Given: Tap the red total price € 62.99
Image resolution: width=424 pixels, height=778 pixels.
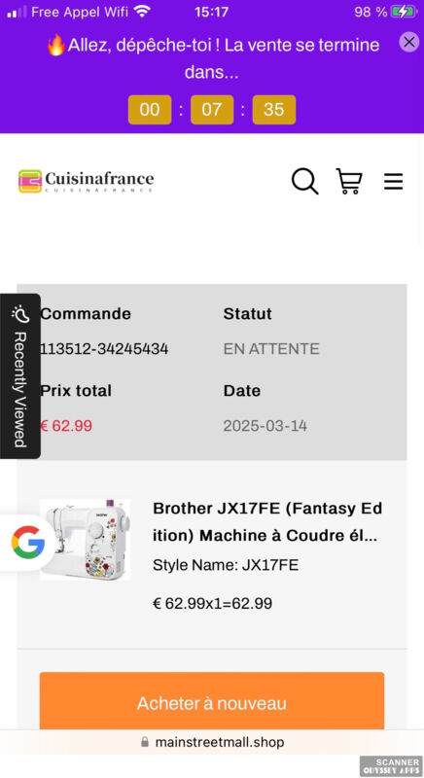Looking at the screenshot, I should (x=66, y=426).
